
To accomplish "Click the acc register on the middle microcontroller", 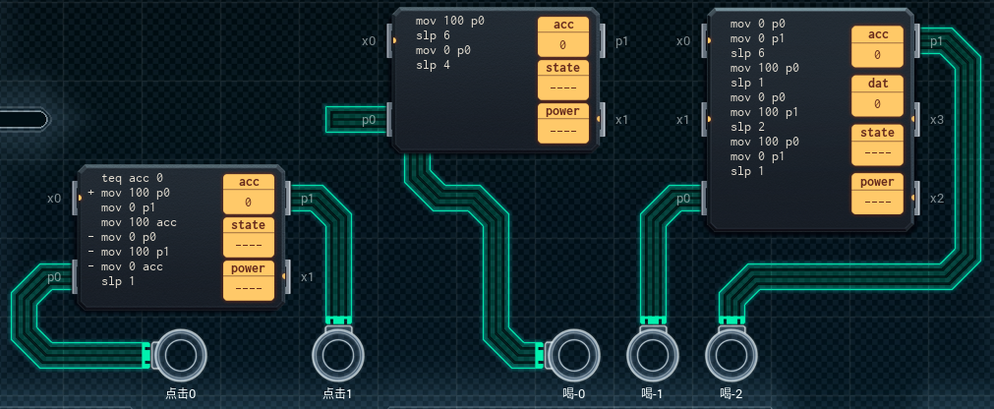I will click(562, 35).
